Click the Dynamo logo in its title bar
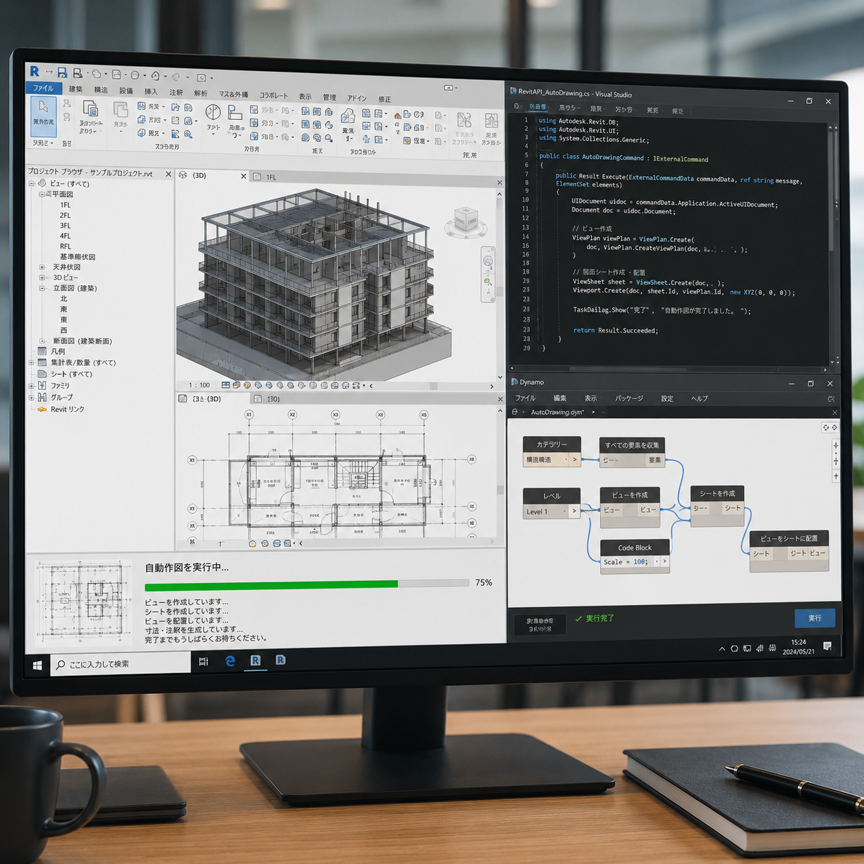Viewport: 864px width, 864px height. coord(514,382)
